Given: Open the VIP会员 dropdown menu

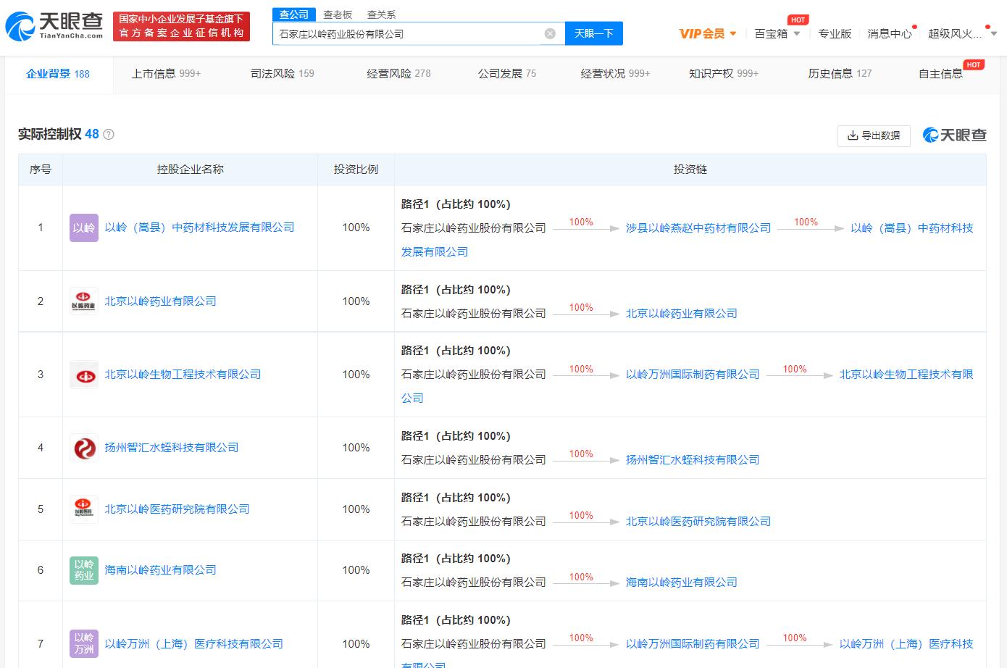Looking at the screenshot, I should pos(708,33).
